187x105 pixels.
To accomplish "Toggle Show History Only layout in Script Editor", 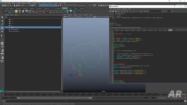I will (x=130, y=11).
